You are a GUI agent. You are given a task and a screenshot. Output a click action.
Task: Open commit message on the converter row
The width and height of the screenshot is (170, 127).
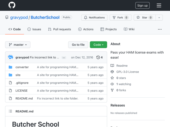(58, 67)
